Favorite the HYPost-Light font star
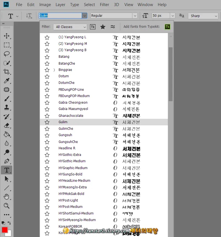Image resolution: width=221 pixels, height=237 pixels. point(47,201)
